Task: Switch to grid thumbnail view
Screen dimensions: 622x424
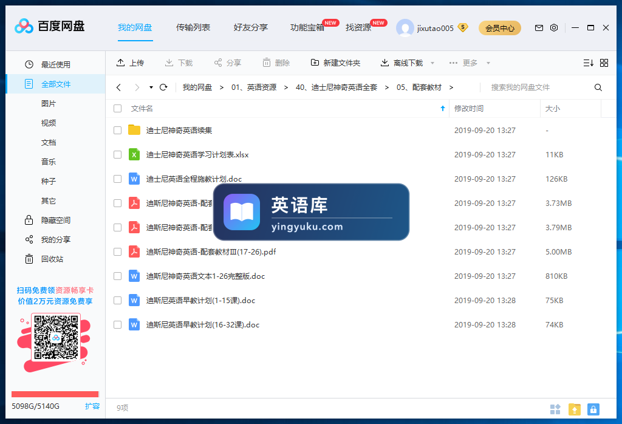Action: [x=604, y=63]
